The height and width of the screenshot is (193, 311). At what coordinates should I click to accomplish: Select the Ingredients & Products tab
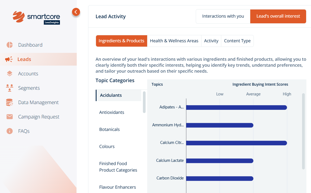coord(121,41)
